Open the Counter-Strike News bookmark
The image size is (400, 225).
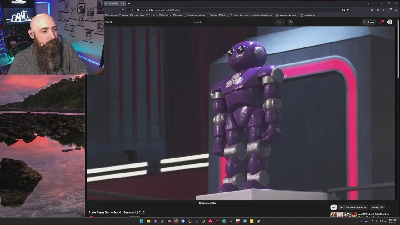[x=287, y=15]
